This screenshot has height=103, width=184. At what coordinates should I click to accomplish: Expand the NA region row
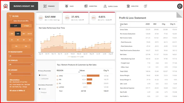(x=57, y=80)
